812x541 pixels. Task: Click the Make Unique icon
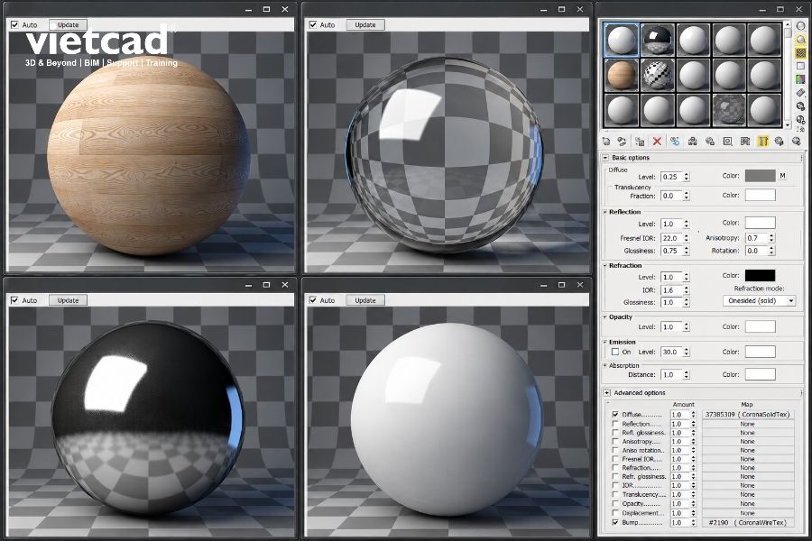pos(692,142)
